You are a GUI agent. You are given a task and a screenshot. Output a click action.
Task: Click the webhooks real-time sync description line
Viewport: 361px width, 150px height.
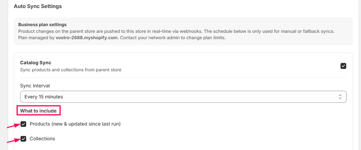click(x=176, y=31)
